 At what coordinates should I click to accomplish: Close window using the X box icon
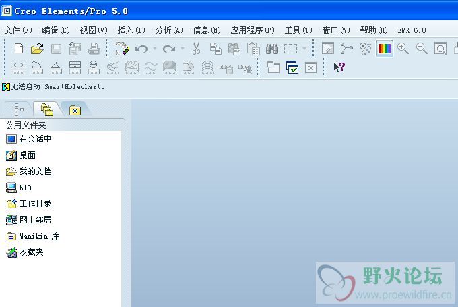pyautogui.click(x=310, y=68)
